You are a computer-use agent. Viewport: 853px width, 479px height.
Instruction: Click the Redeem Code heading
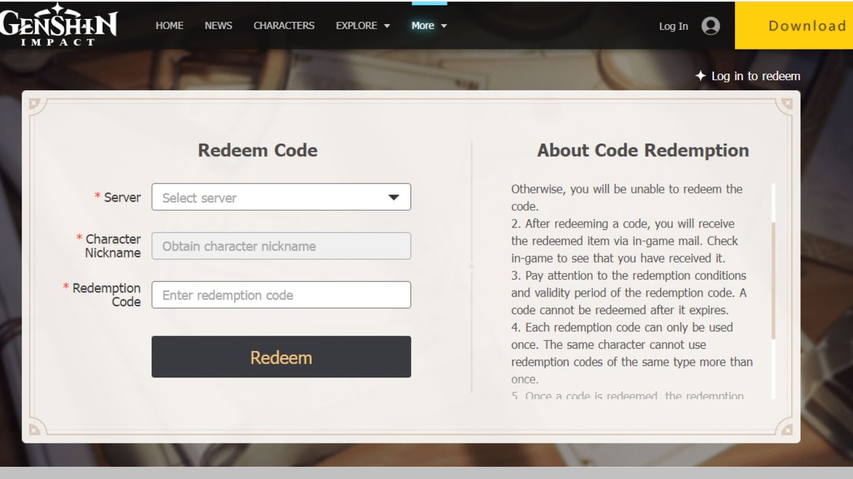pos(257,150)
